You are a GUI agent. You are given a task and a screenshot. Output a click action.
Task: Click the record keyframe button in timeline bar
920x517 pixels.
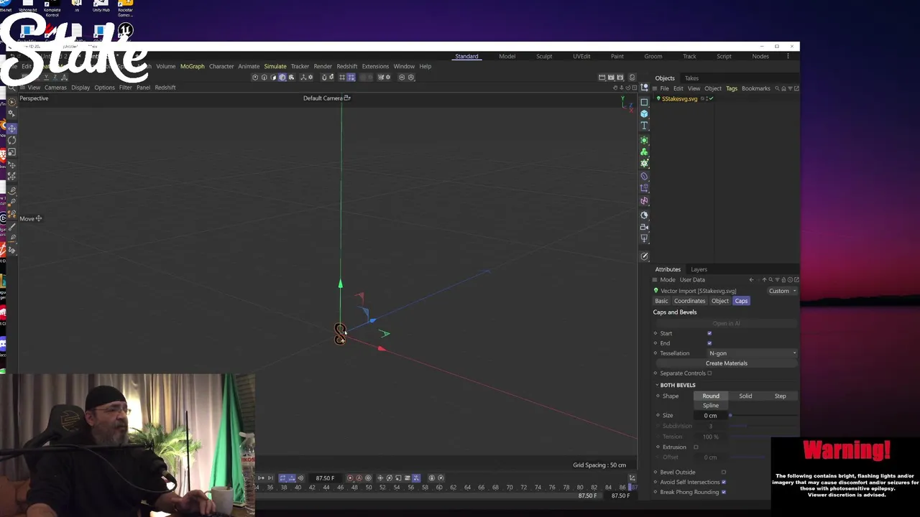point(350,478)
